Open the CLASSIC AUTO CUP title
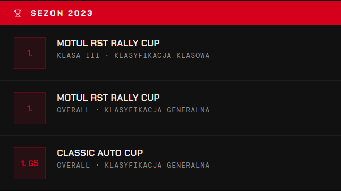Image resolution: width=341 pixels, height=191 pixels. [x=100, y=153]
